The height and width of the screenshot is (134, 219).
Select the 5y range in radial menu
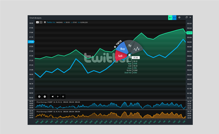(x=130, y=45)
